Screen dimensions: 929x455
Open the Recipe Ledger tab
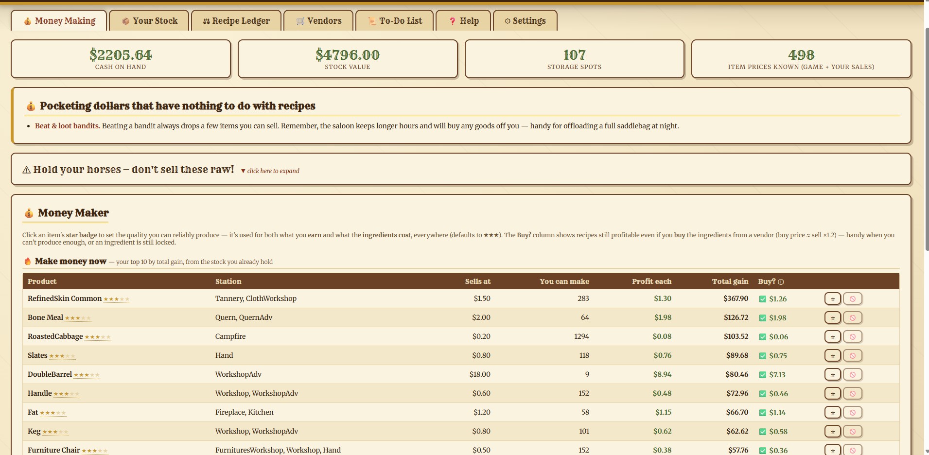(236, 21)
